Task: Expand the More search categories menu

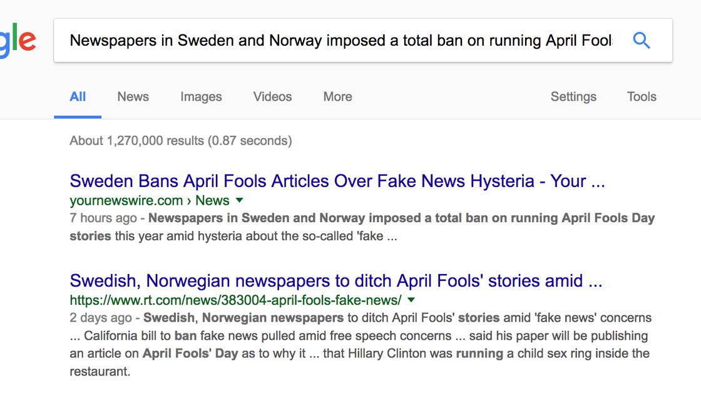Action: click(338, 96)
